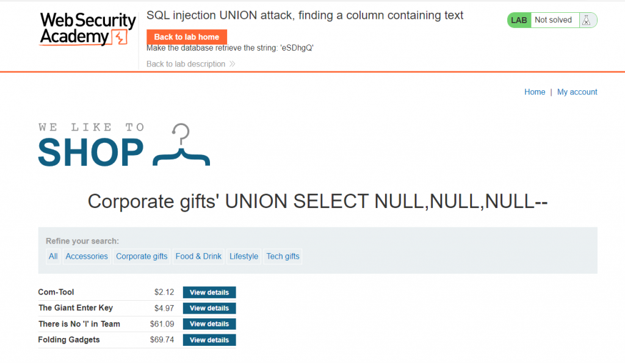Open the Back to lab description link
625x363 pixels.
pos(186,64)
